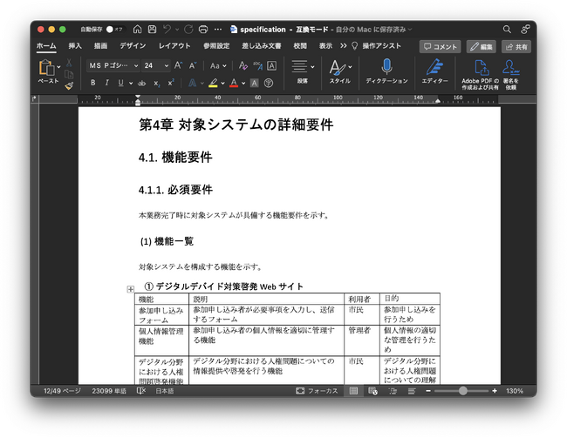Screen dimensions: 567x438
Task: Apply subscript formatting
Action: (156, 83)
